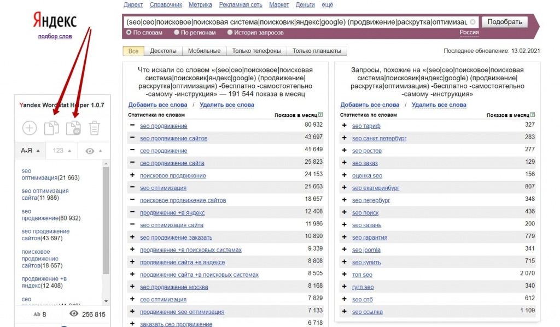Add "поисковое продвижение" using its plus icon
The width and height of the screenshot is (560, 327).
pos(132,175)
